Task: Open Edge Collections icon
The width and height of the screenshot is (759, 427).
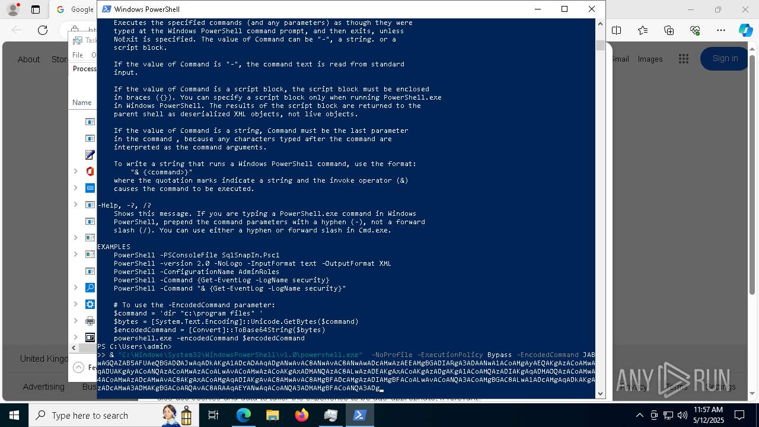Action: click(669, 30)
